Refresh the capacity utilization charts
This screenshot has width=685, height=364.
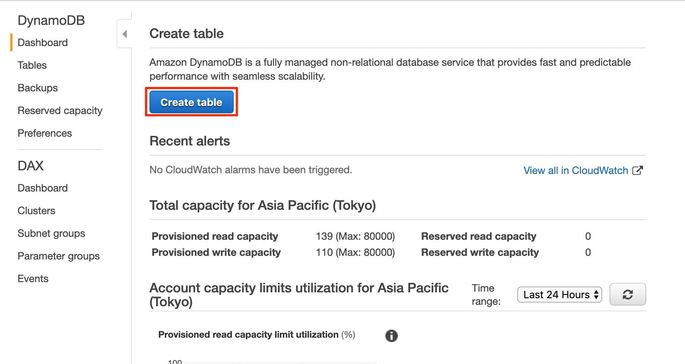point(627,294)
